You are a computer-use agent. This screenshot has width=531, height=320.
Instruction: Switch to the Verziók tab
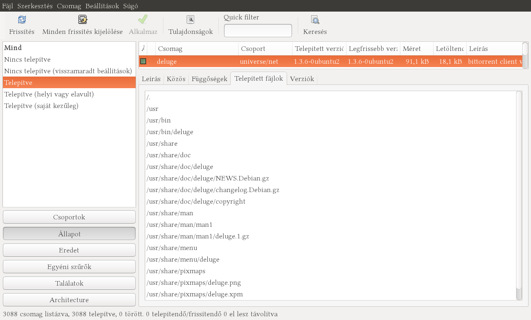pos(302,79)
